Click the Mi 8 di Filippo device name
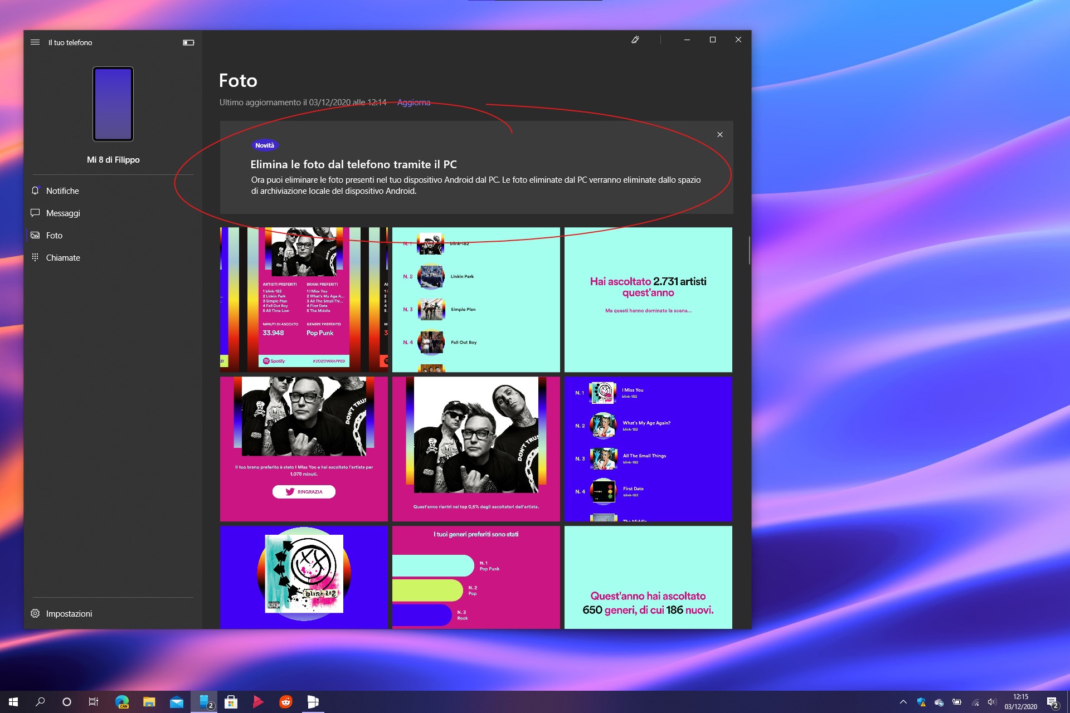1070x713 pixels. tap(113, 160)
